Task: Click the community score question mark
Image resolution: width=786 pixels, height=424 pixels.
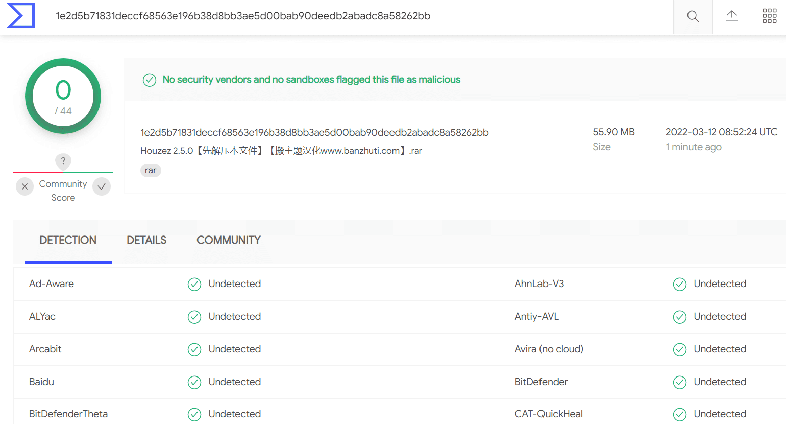Action: [x=63, y=161]
